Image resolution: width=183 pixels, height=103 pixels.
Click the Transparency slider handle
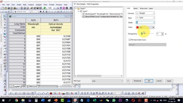coord(142,34)
